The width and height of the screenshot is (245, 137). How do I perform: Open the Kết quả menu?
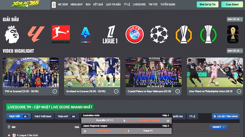click(x=98, y=5)
